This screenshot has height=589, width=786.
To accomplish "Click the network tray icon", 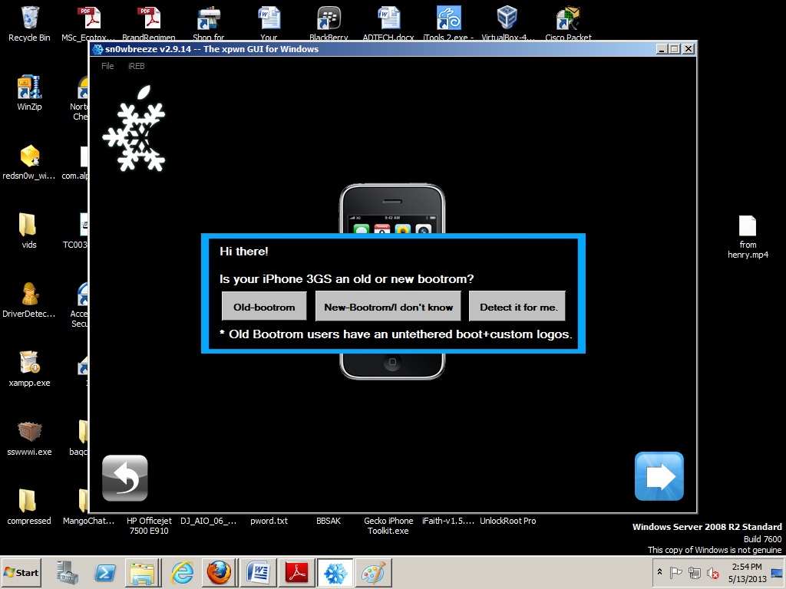I will coord(694,572).
